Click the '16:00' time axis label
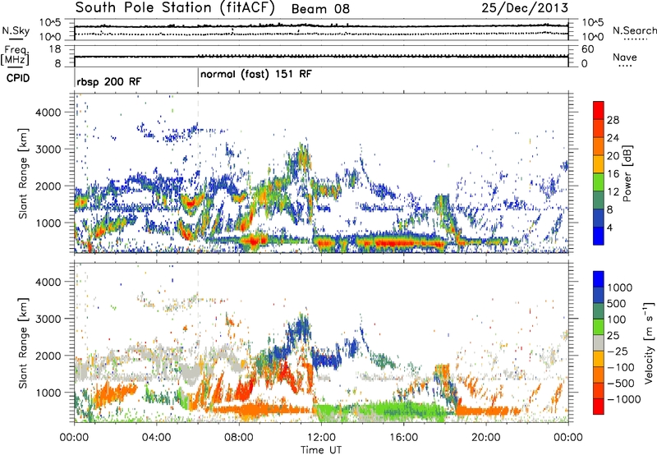 [x=403, y=438]
